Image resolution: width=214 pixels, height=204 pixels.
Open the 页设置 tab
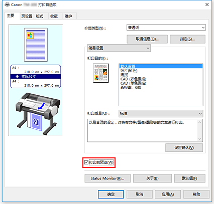27,16
